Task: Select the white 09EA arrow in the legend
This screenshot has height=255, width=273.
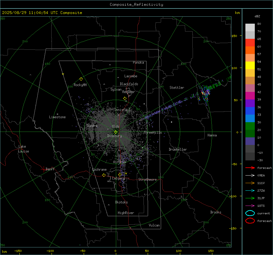Action: point(250,175)
